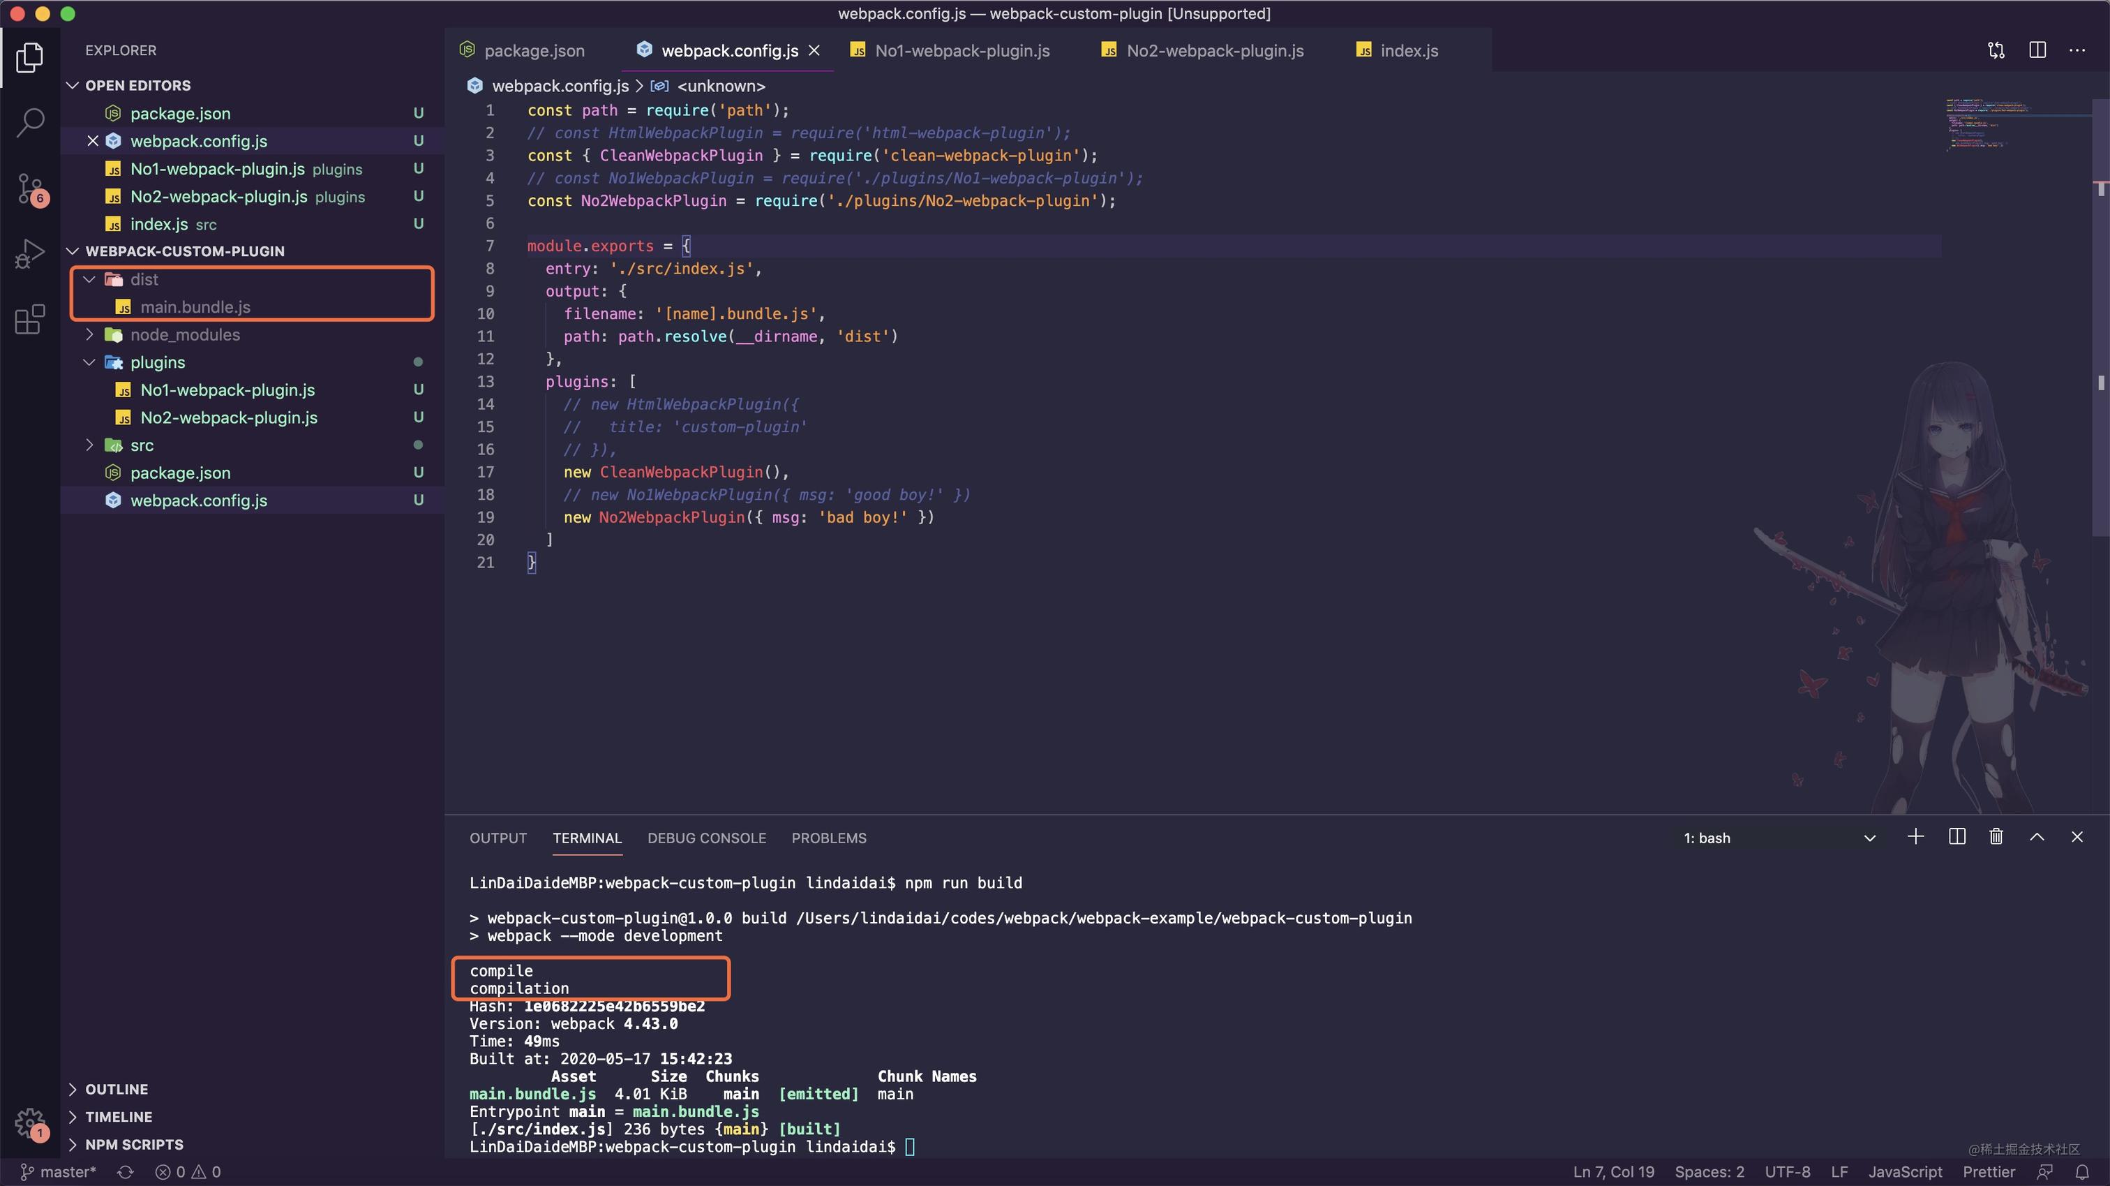Click the errors and warnings count
Viewport: 2110px width, 1186px height.
[188, 1172]
